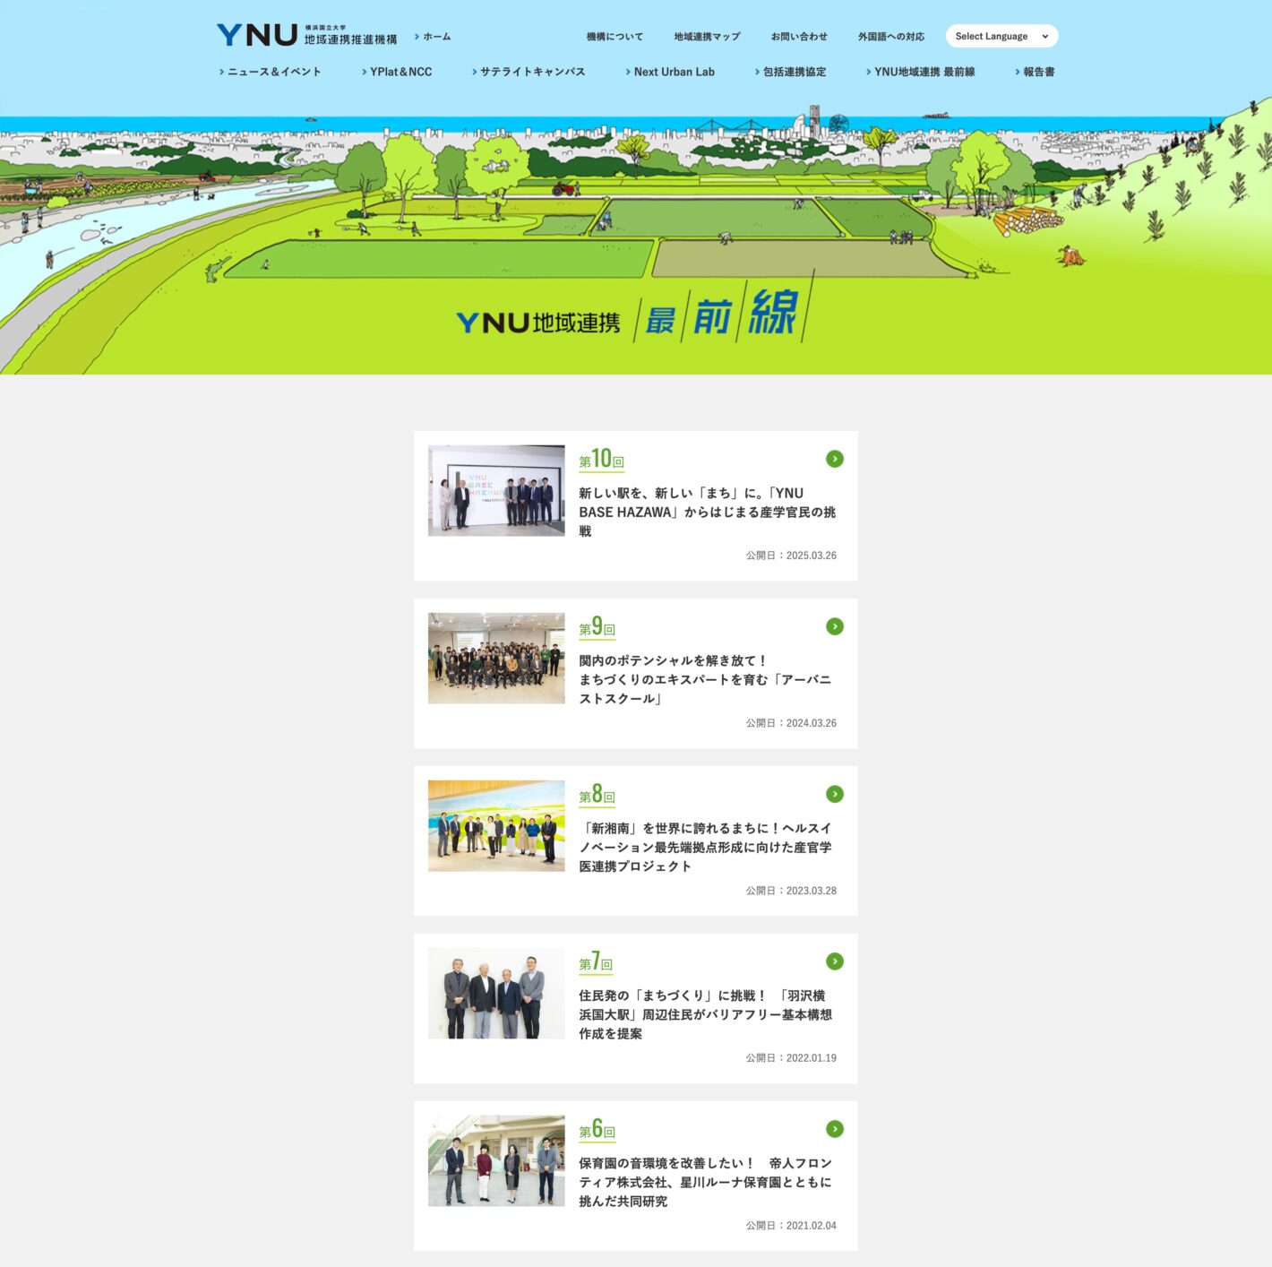
Task: Click the ホーム link beside the logo
Action: (436, 37)
